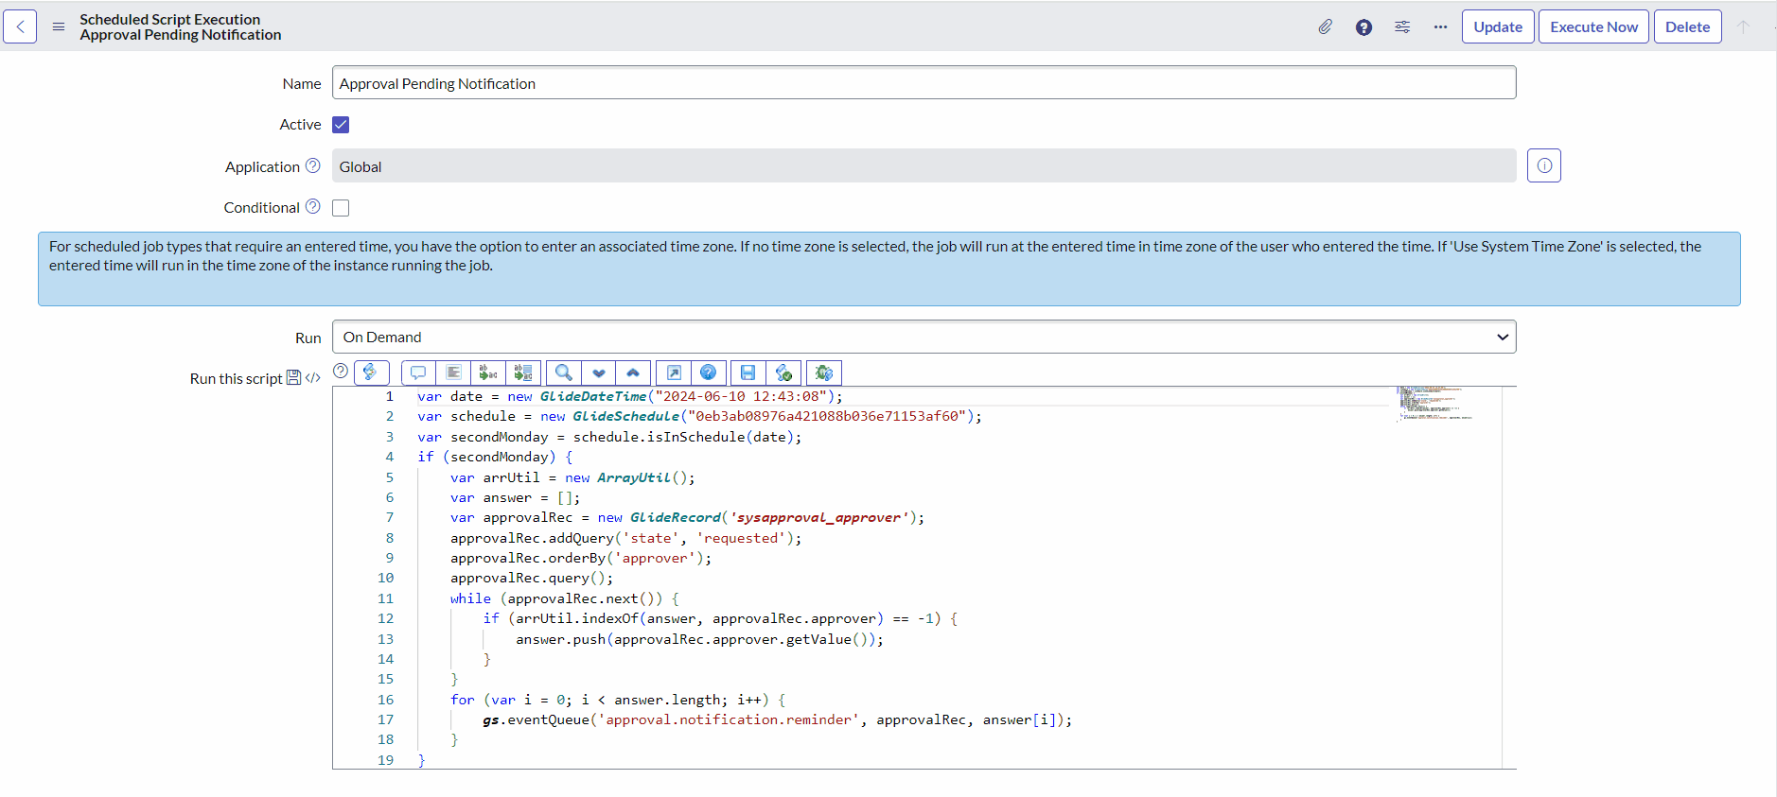Click the 'Approval Pending Notification' header title
Image resolution: width=1777 pixels, height=797 pixels.
[181, 35]
